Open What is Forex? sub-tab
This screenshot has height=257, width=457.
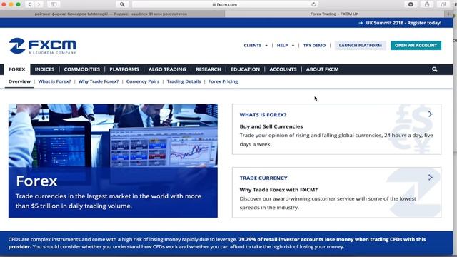[x=54, y=81]
